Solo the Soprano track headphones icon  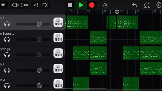[x=7, y=39]
